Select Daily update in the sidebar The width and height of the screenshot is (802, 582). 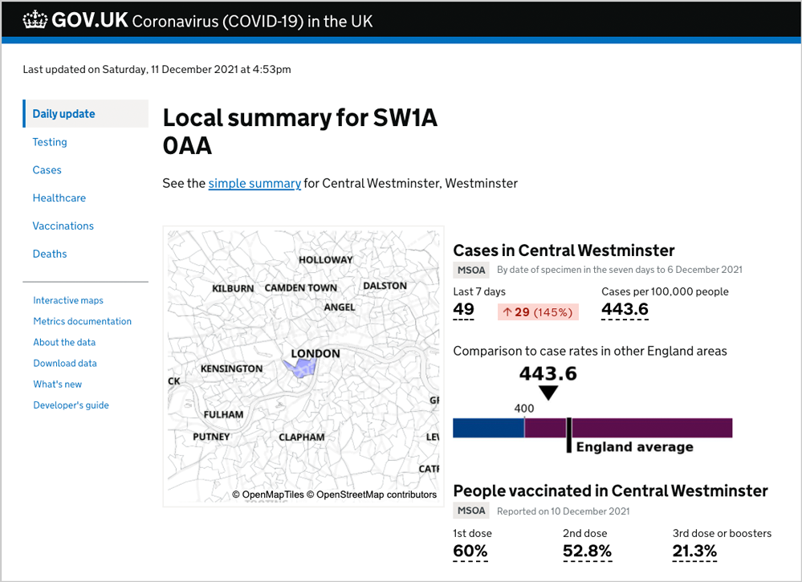pyautogui.click(x=85, y=113)
